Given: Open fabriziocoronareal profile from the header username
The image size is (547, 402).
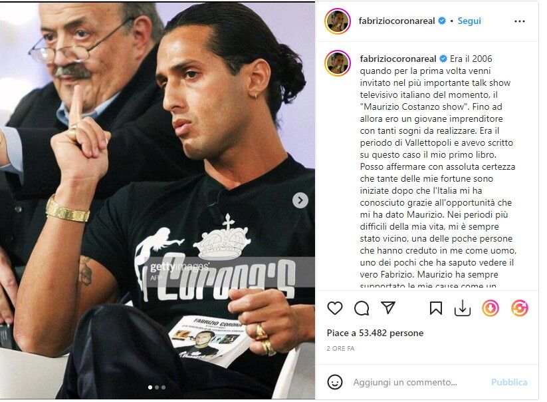Looking at the screenshot, I should click(x=397, y=21).
